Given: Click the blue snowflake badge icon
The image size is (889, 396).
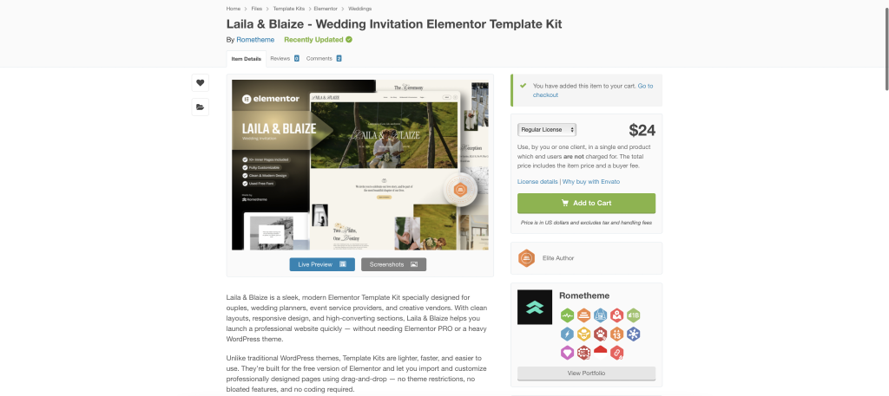Looking at the screenshot, I should (633, 334).
